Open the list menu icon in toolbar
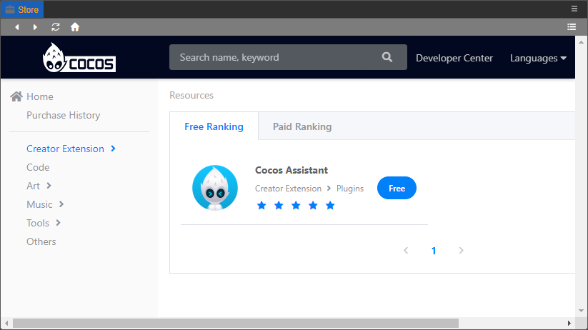This screenshot has width=588, height=330. 572,27
